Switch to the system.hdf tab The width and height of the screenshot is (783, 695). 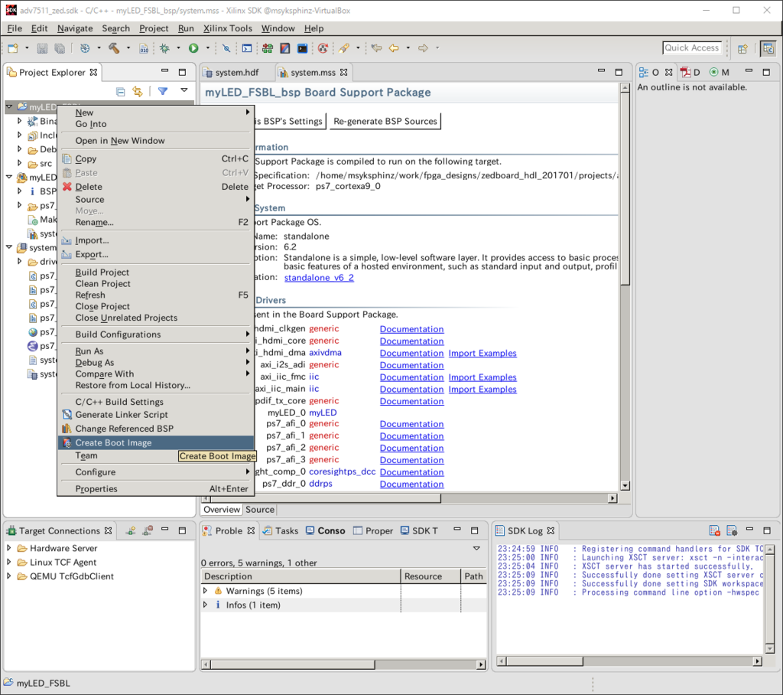pyautogui.click(x=237, y=73)
